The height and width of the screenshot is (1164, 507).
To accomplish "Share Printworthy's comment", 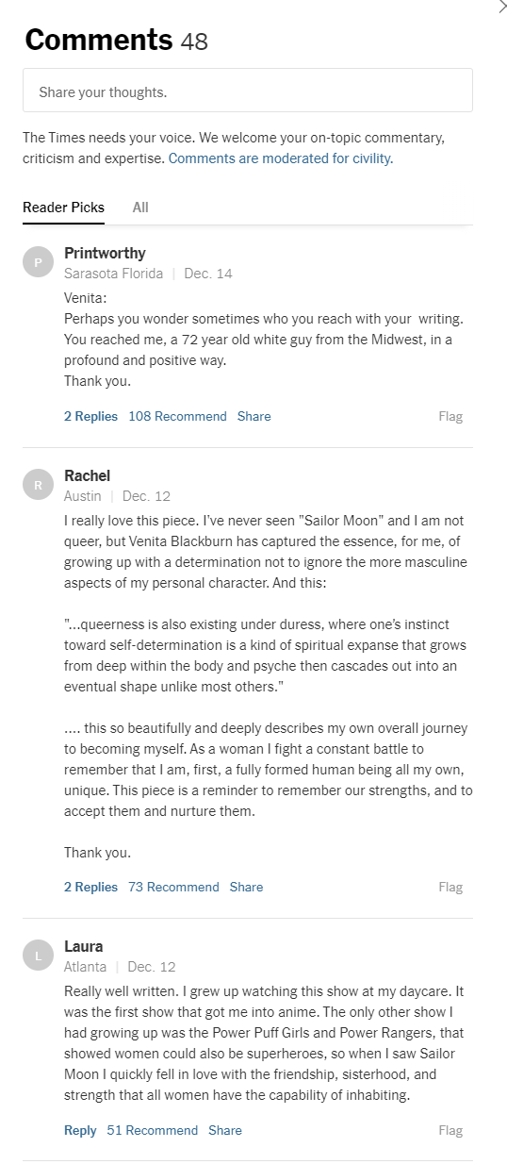I will [x=253, y=416].
